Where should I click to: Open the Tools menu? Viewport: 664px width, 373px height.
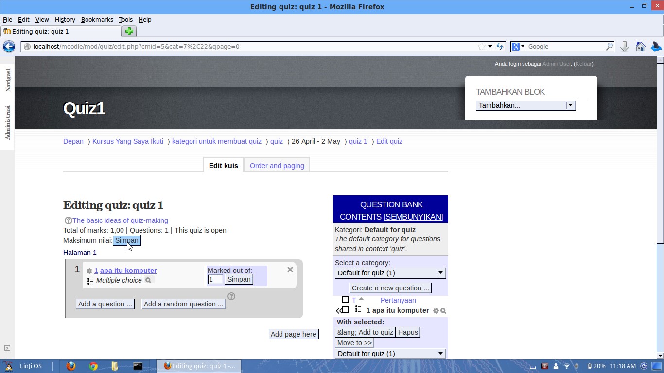pos(126,20)
